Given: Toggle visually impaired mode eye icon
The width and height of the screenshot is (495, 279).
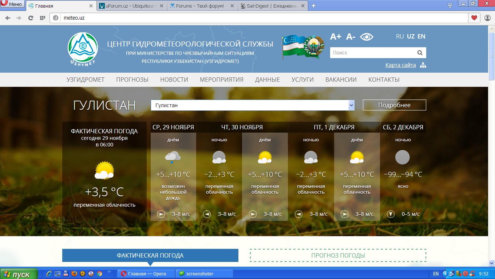Looking at the screenshot, I should point(367,37).
